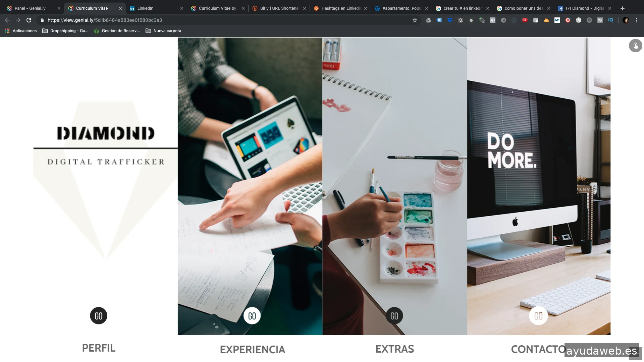This screenshot has width=644, height=362.
Task: Reload the current page
Action: (29, 20)
